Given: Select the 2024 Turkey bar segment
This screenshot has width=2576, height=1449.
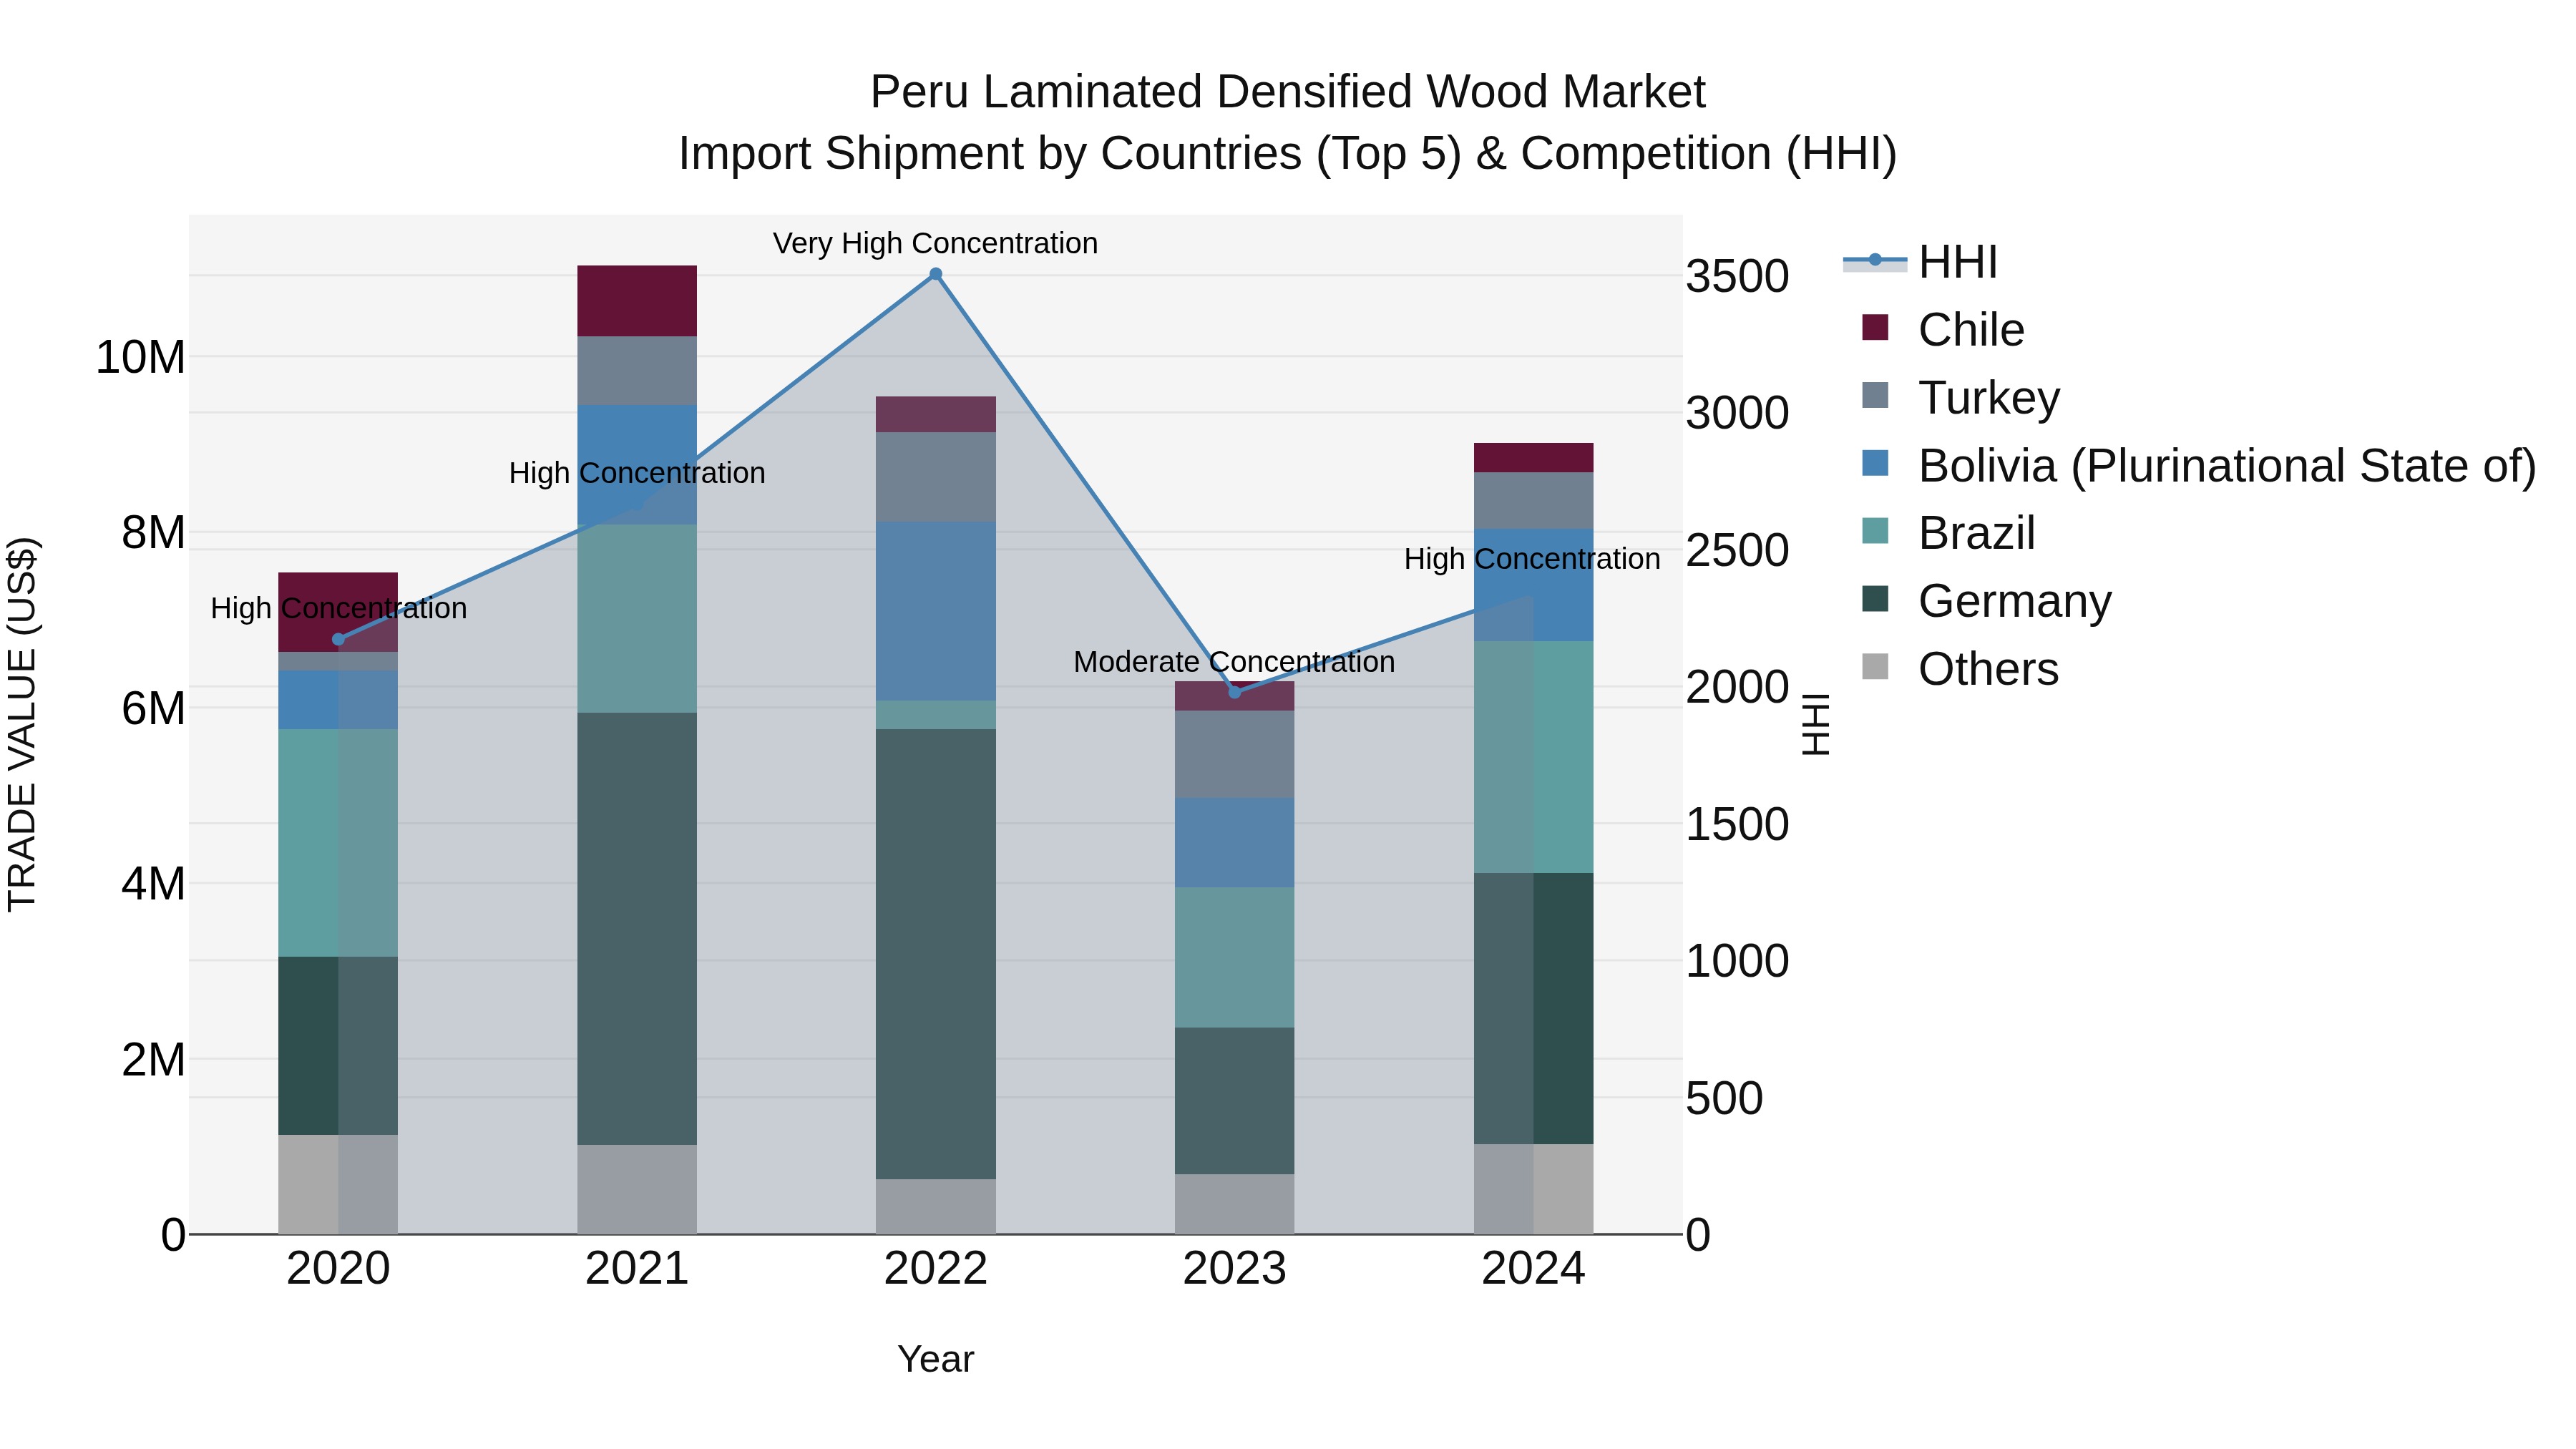Looking at the screenshot, I should coord(1533,501).
